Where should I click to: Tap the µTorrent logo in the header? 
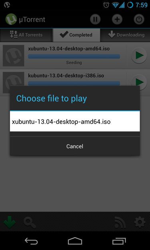coord(11,19)
